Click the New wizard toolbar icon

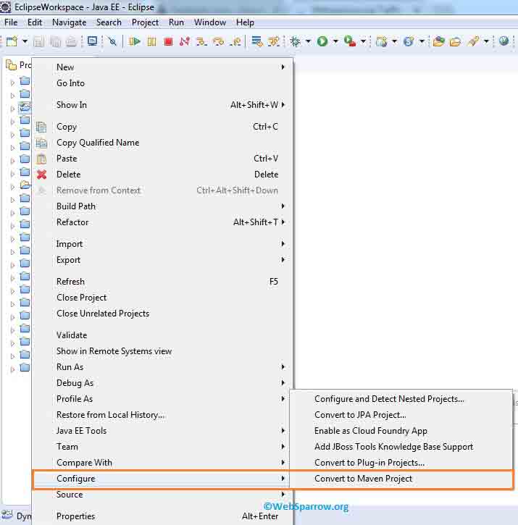click(x=12, y=41)
